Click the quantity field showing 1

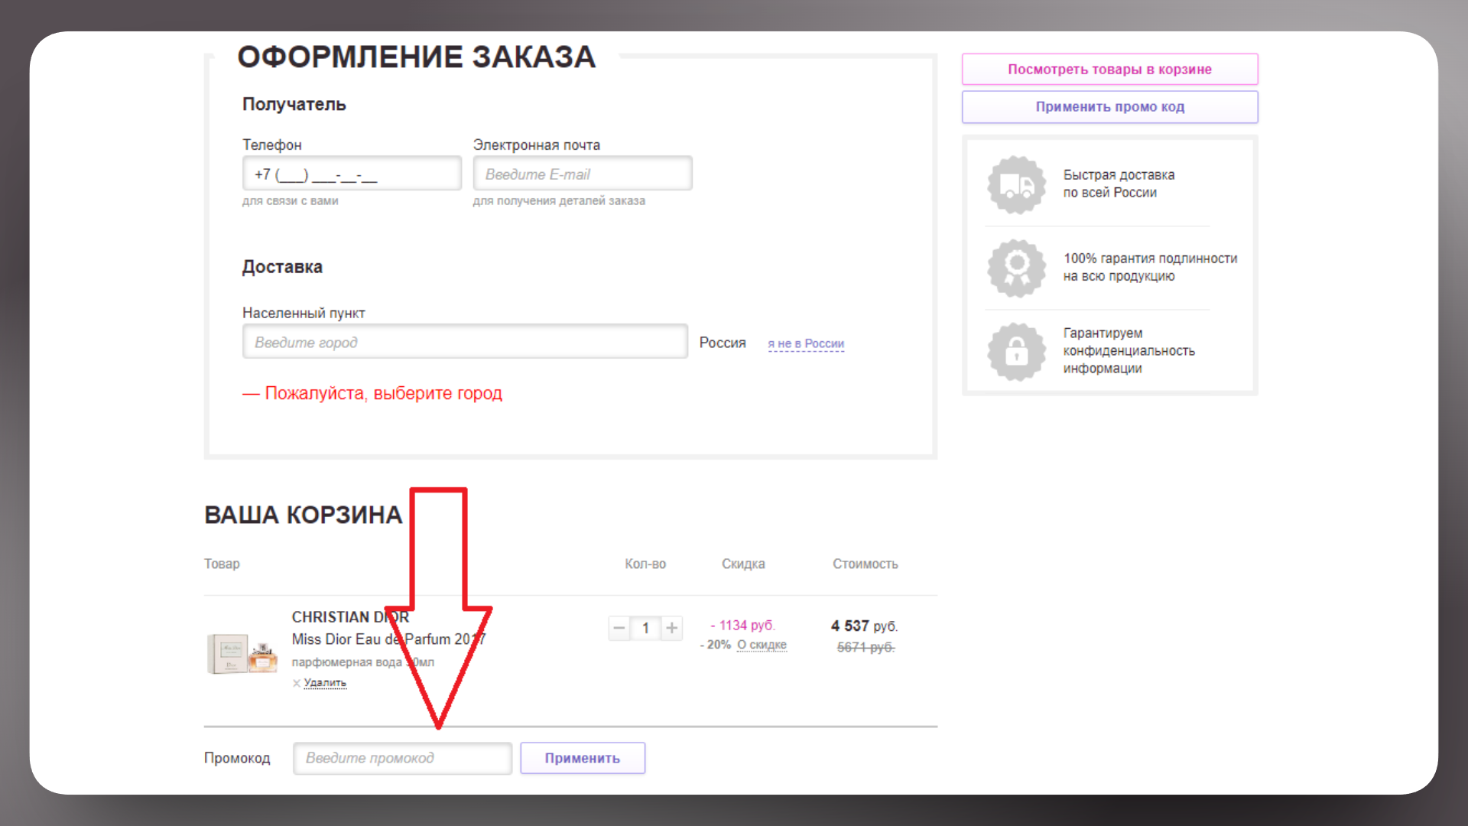[x=646, y=628]
